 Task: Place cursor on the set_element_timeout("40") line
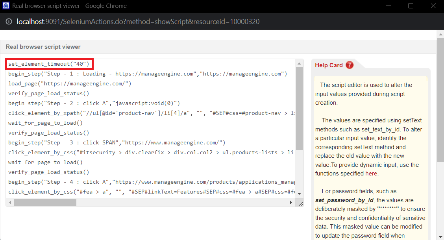[49, 64]
